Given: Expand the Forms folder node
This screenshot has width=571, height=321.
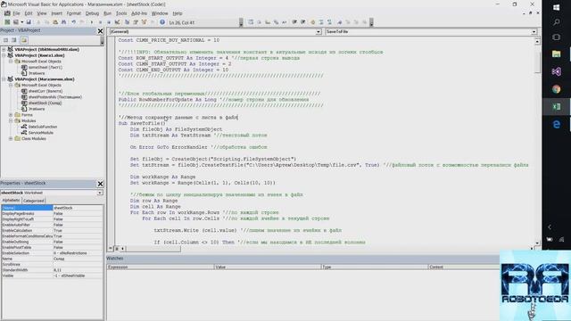Looking at the screenshot, I should click(11, 115).
